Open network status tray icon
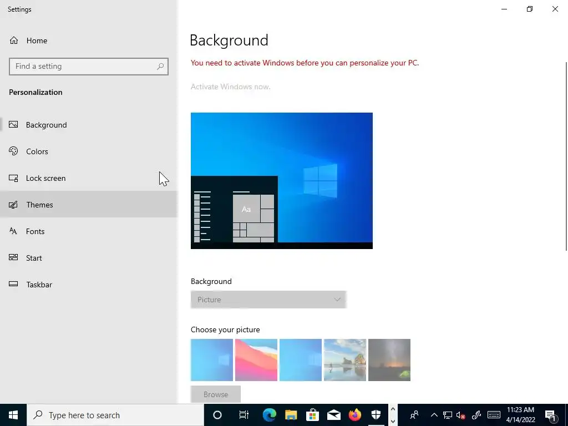 point(448,415)
